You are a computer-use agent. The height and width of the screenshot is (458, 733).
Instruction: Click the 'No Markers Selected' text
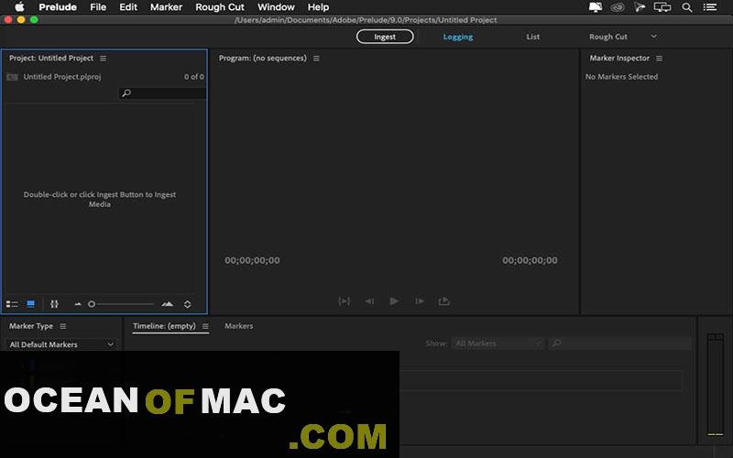click(x=621, y=77)
